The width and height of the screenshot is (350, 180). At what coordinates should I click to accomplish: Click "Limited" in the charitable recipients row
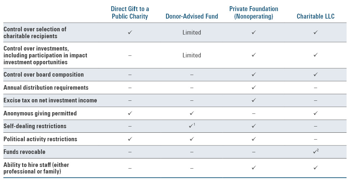(192, 32)
